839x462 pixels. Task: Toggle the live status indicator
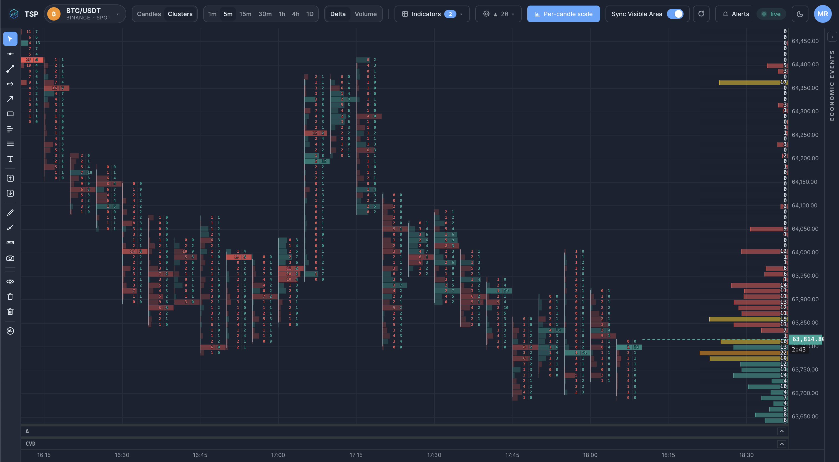tap(771, 14)
